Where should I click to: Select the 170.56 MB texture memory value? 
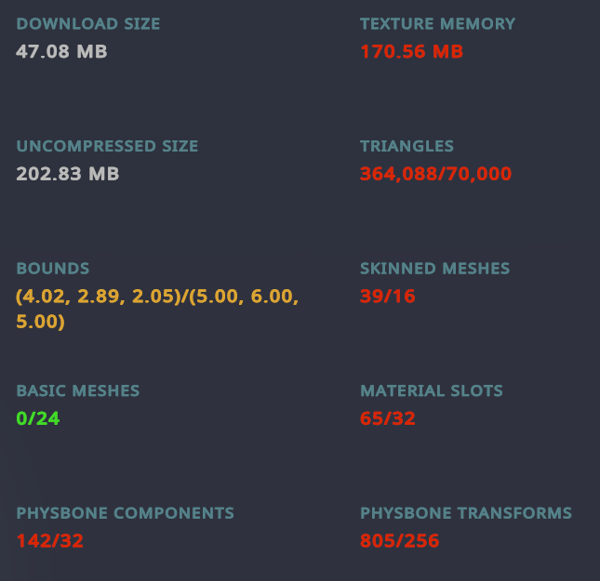(412, 52)
